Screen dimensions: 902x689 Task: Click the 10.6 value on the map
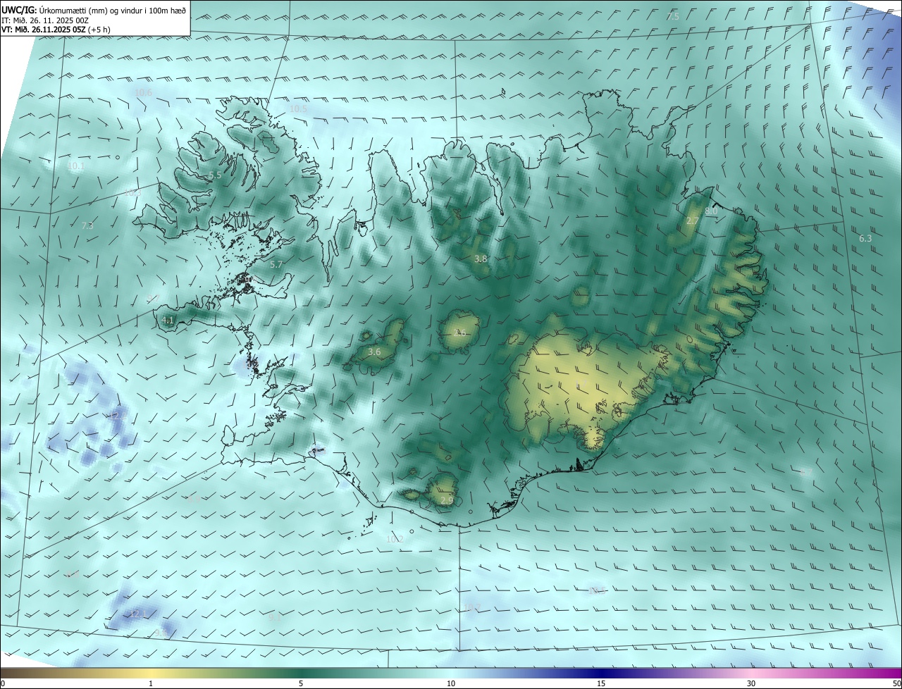143,92
